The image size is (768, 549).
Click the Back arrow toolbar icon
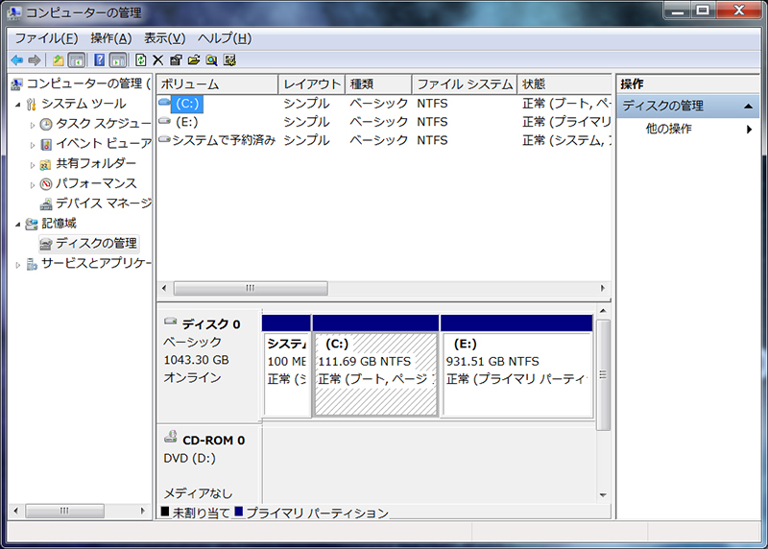coord(16,60)
